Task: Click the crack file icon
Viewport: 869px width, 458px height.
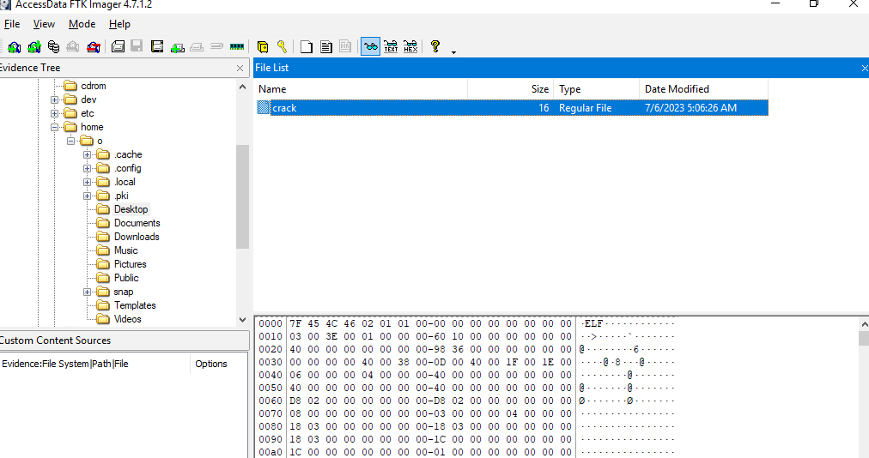Action: [x=264, y=108]
